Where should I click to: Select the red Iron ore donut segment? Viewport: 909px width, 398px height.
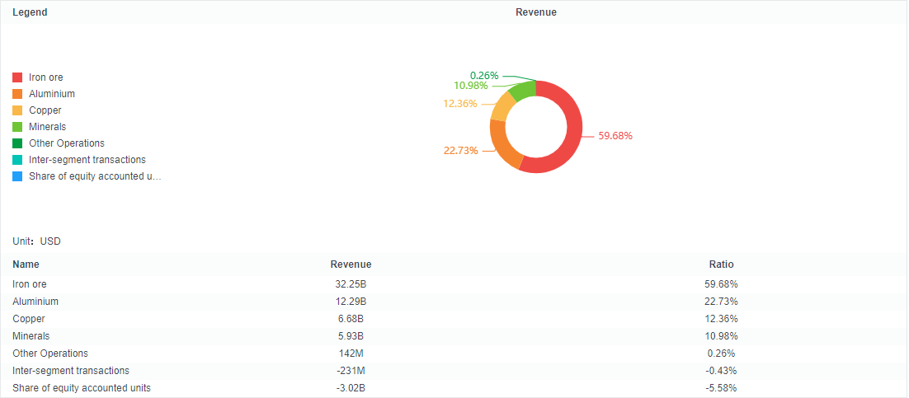coord(574,130)
